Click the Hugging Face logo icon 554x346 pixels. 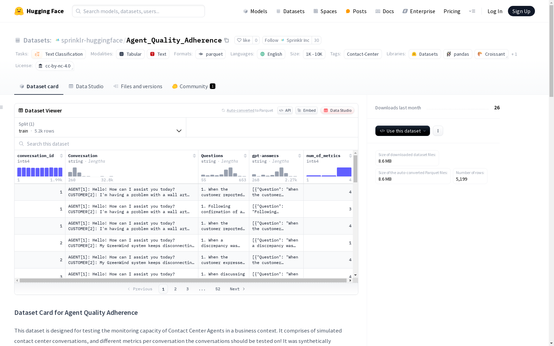click(x=19, y=11)
